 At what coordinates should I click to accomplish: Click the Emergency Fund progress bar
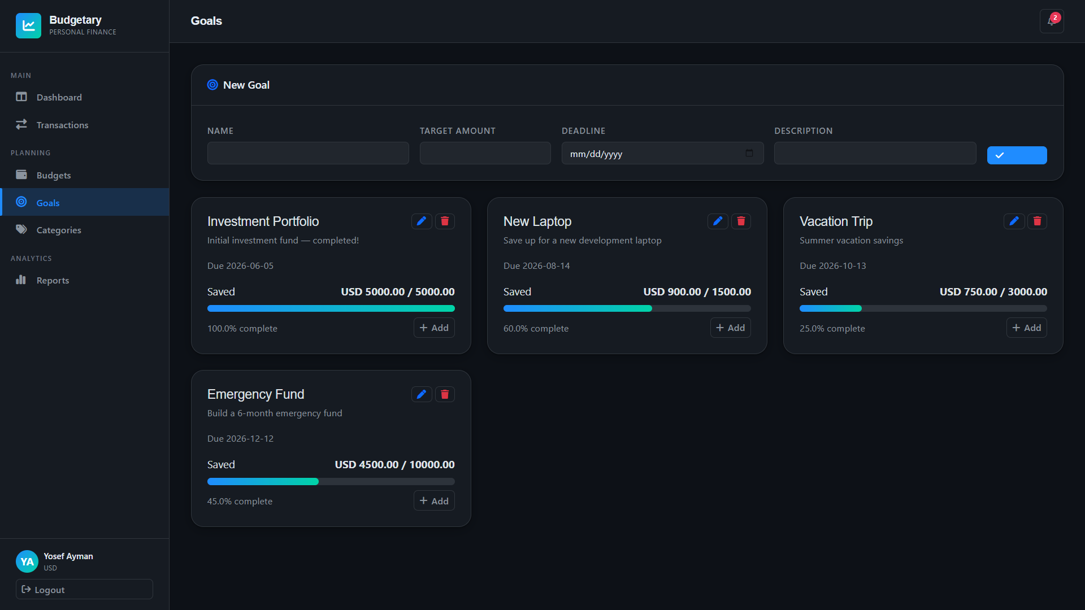331,481
